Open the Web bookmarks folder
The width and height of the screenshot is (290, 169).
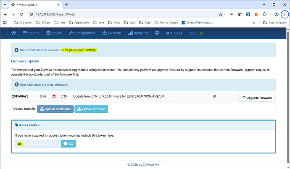coord(129,23)
